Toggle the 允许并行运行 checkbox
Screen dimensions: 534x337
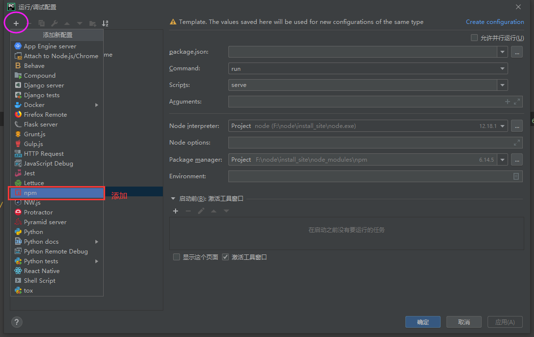[x=474, y=38]
